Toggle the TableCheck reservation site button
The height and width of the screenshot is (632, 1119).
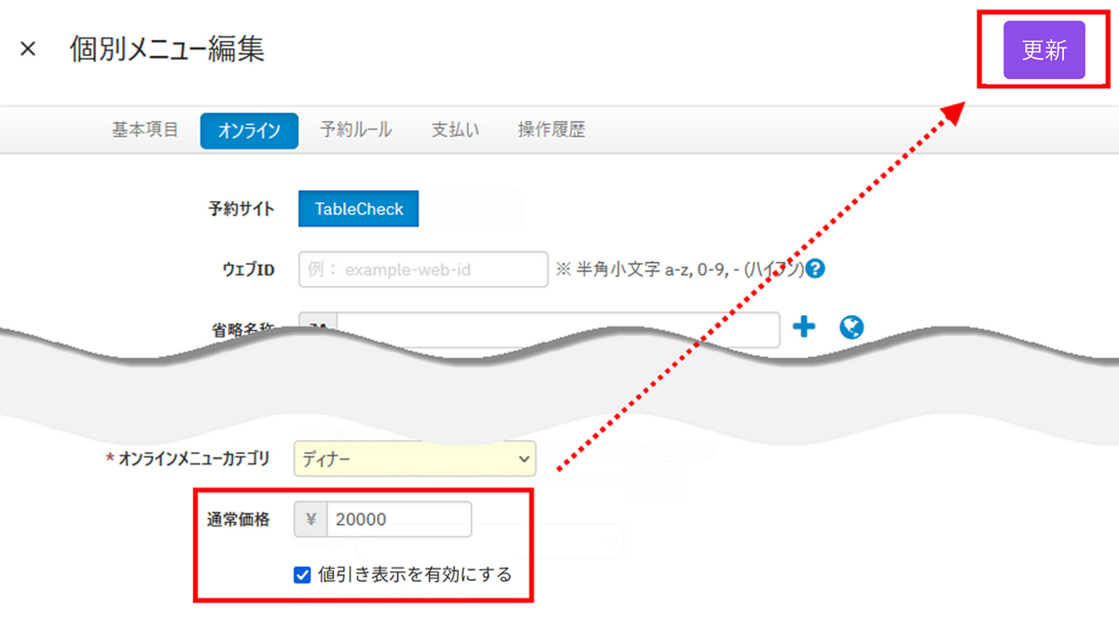pos(359,210)
